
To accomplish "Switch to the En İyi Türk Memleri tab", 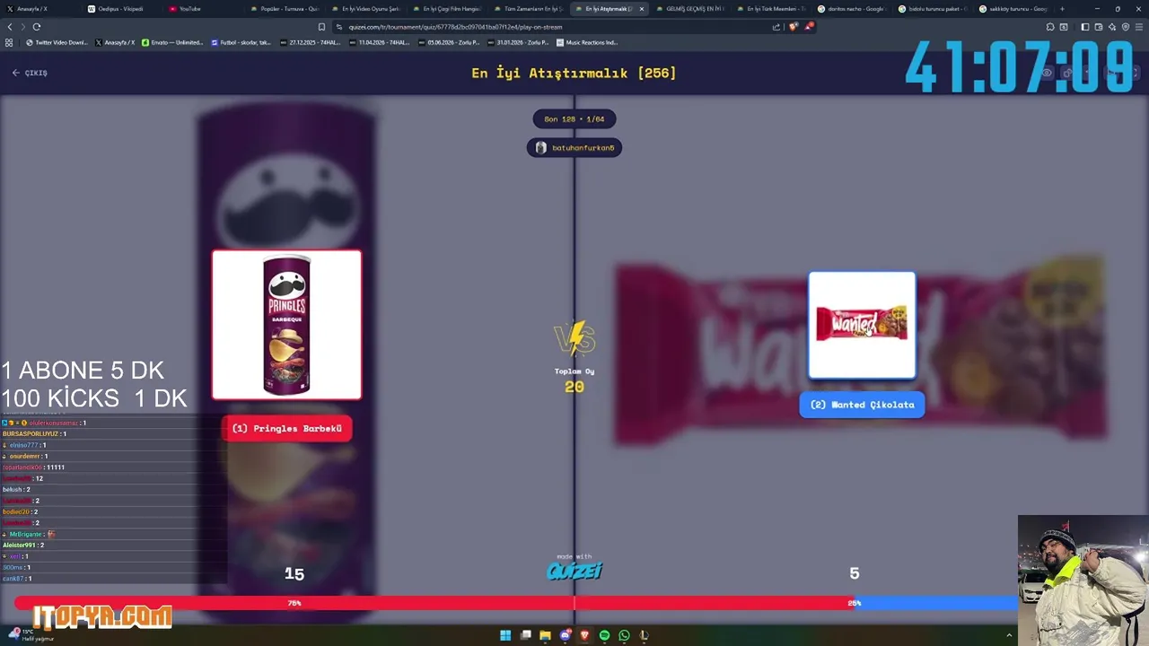I will click(x=770, y=9).
